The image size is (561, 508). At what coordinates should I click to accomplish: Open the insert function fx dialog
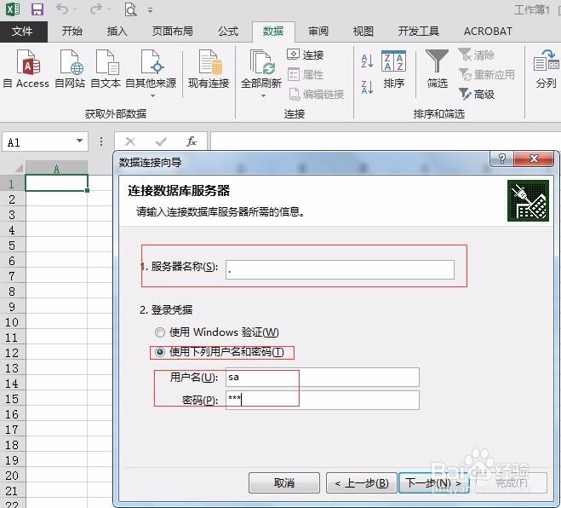tap(192, 141)
